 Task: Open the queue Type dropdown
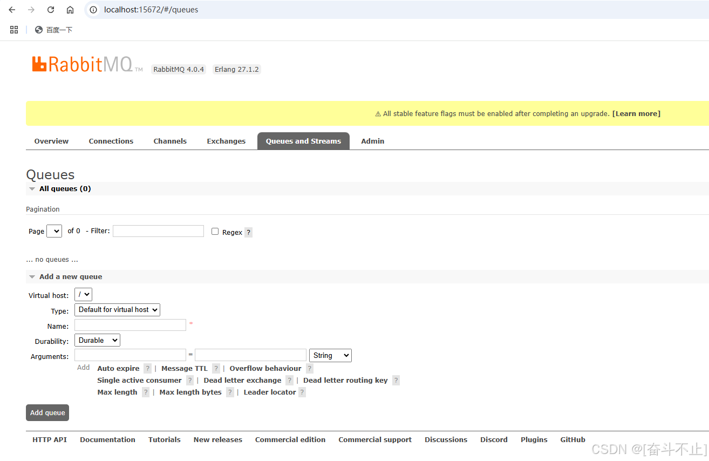117,310
